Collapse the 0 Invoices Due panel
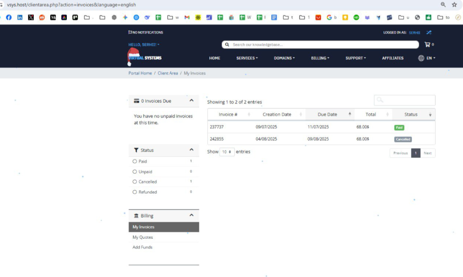The width and height of the screenshot is (463, 277). point(191,100)
